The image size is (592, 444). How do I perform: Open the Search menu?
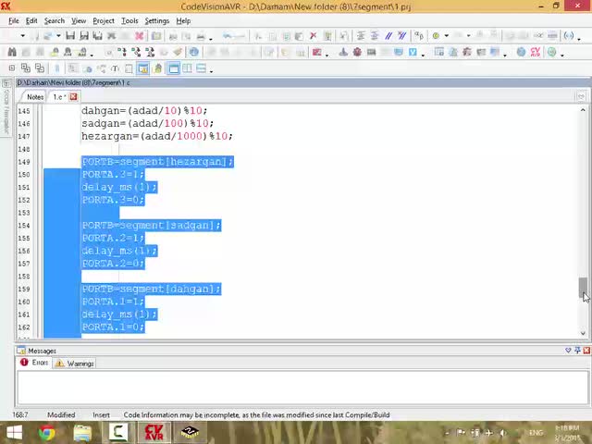(x=55, y=20)
